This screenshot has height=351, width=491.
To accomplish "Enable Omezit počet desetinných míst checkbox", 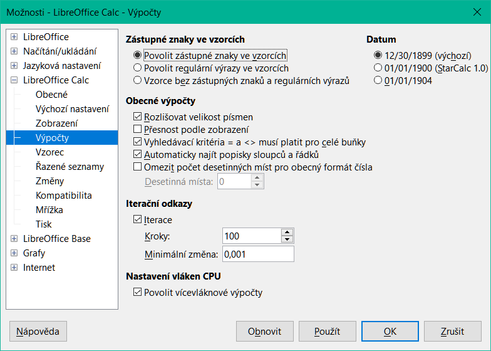I will point(137,167).
